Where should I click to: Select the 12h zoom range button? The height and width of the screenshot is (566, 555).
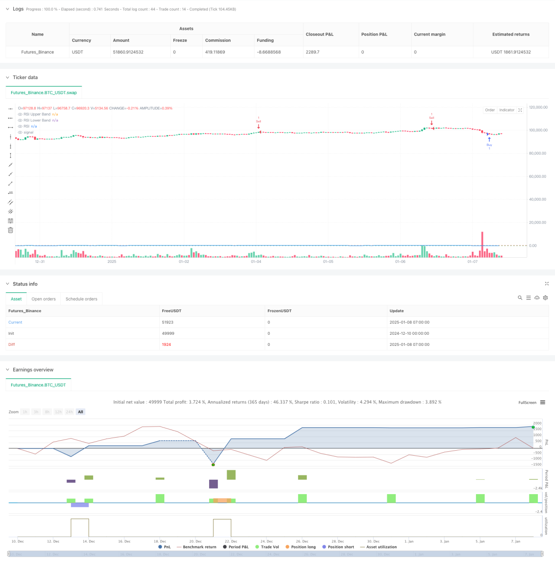pyautogui.click(x=58, y=412)
